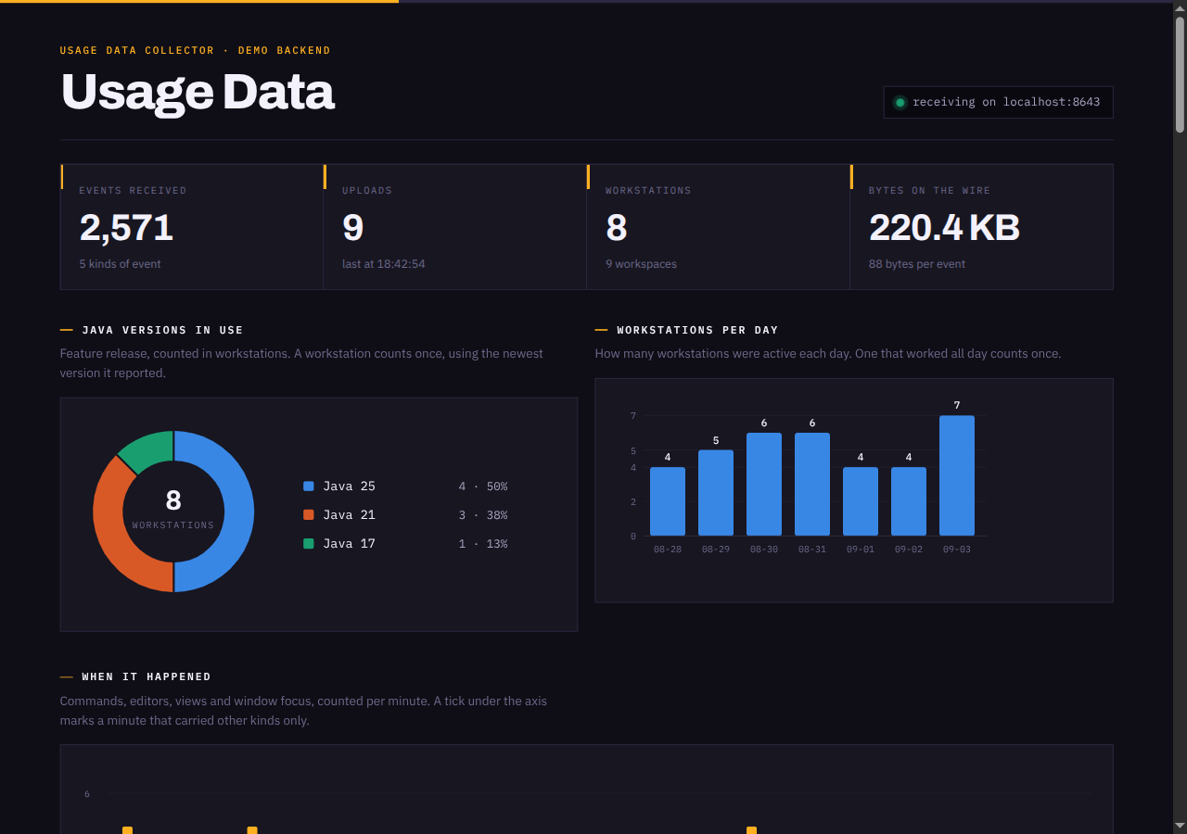Click the page vertical scrollbar thumb
Image resolution: width=1187 pixels, height=834 pixels.
point(1181,74)
